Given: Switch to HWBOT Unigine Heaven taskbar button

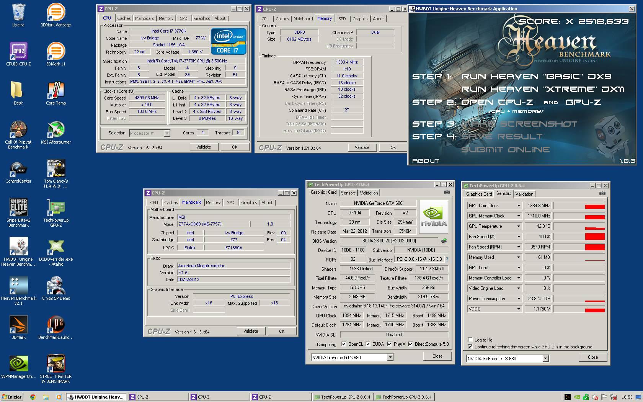Looking at the screenshot, I should [x=96, y=397].
